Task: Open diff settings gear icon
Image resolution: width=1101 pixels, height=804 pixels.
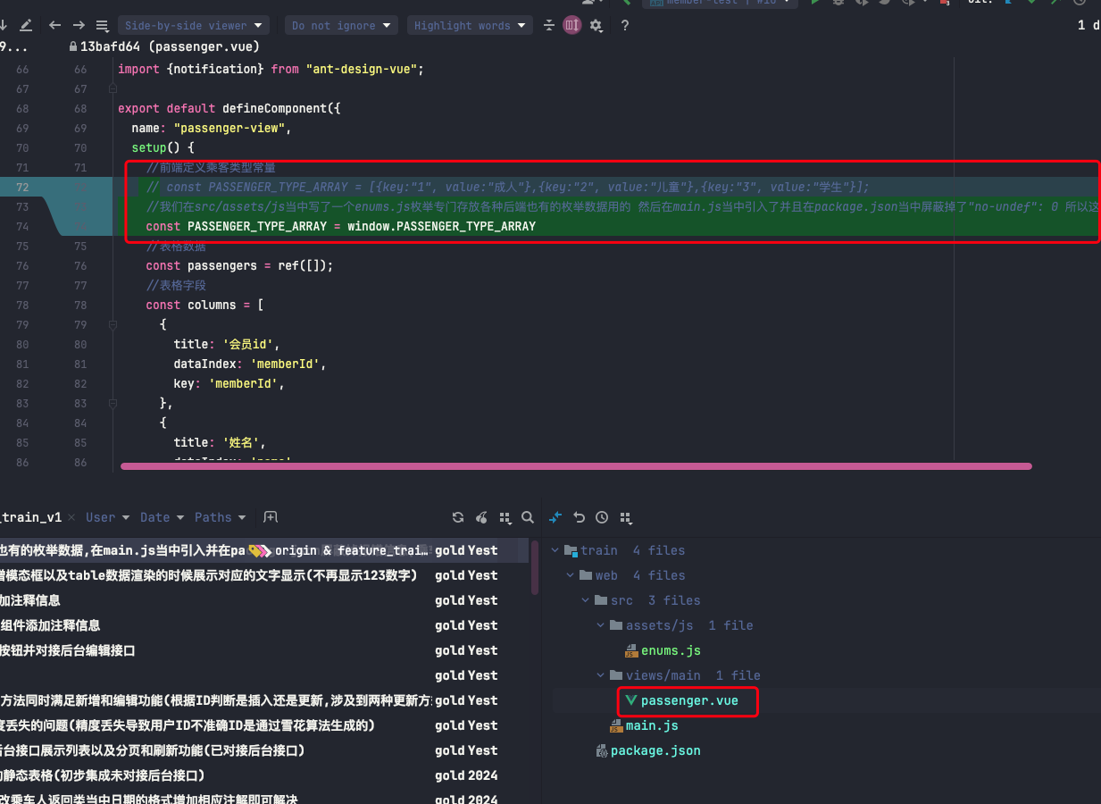Action: tap(596, 26)
